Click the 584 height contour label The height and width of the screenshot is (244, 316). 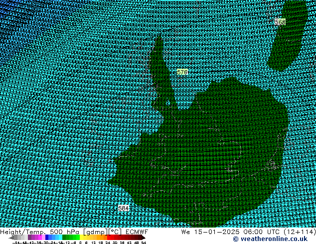click(x=123, y=208)
